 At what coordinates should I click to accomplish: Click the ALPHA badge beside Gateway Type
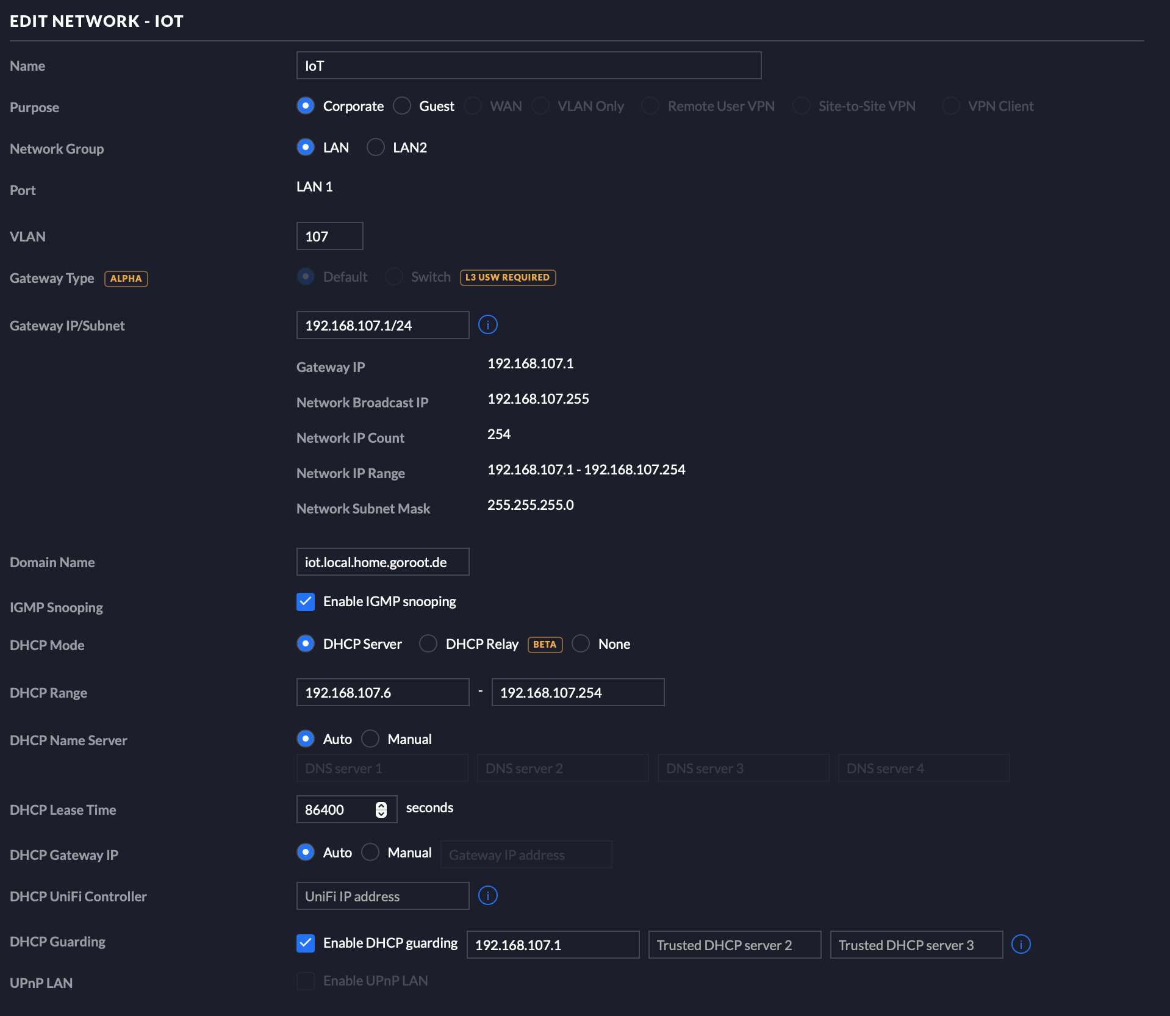coord(126,278)
